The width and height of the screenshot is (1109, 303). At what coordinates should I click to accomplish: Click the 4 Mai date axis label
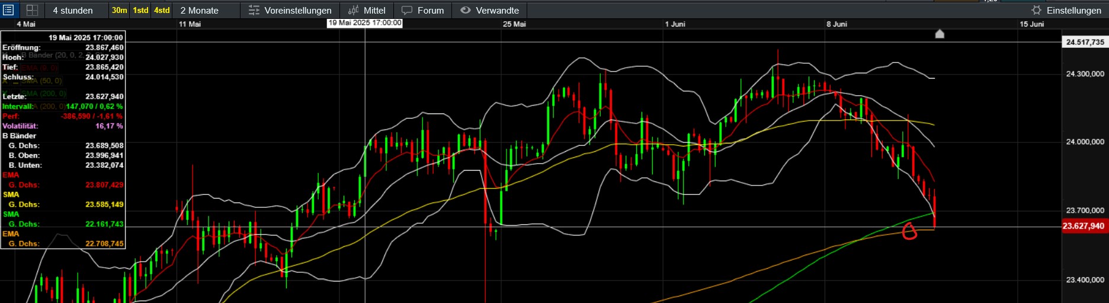point(26,24)
